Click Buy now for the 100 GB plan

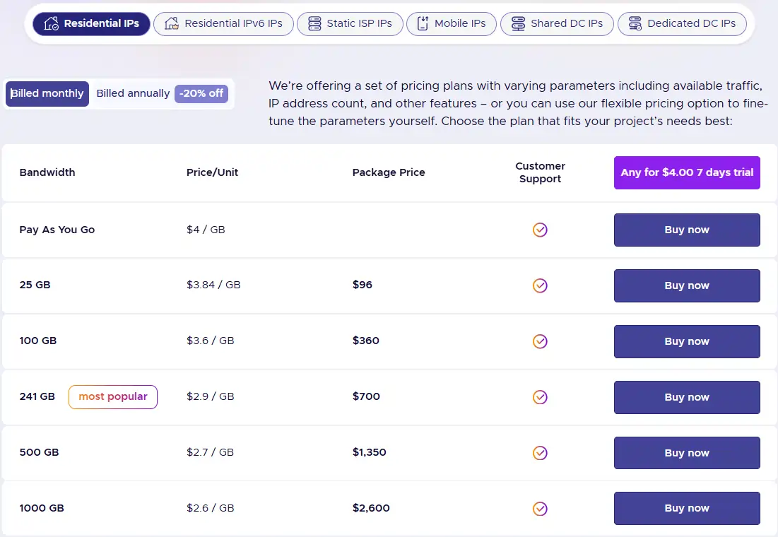tap(686, 341)
